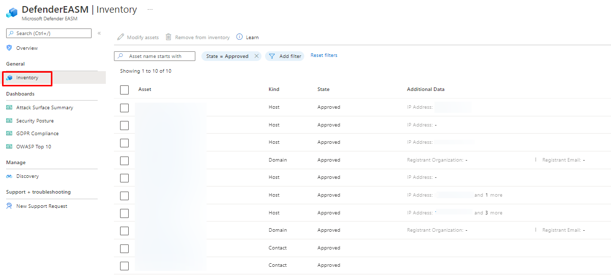Image resolution: width=611 pixels, height=280 pixels.
Task: Open the OWASP Top 10 dashboard
Action: (x=34, y=147)
